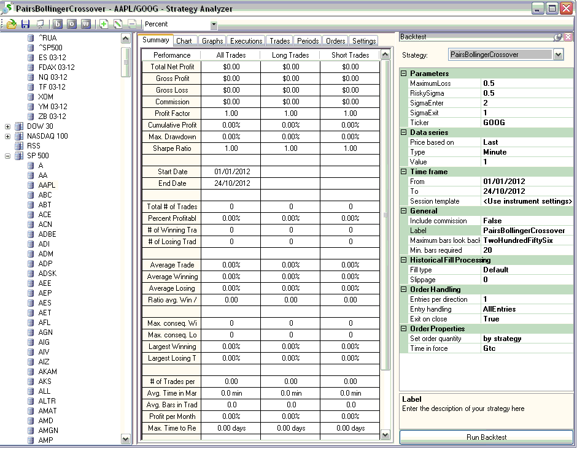Click the 'b' toolbar button
This screenshot has height=449, width=577.
pyautogui.click(x=58, y=25)
